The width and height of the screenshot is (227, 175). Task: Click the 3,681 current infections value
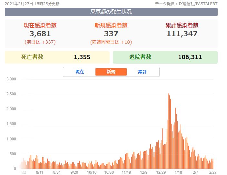(40, 34)
